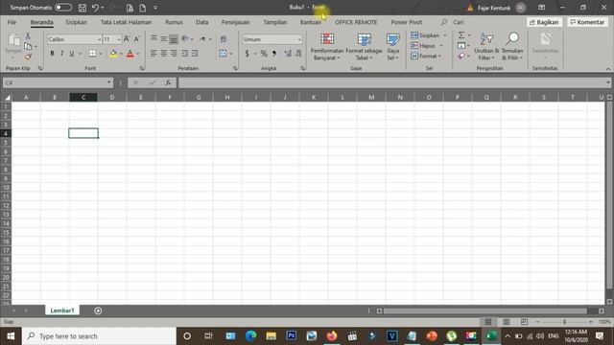Switch to the Power Pivot tab

pos(406,22)
